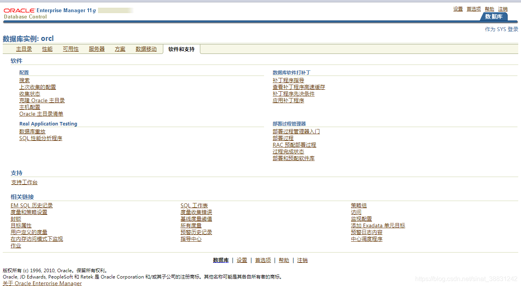The height and width of the screenshot is (286, 521).
Task: Click 帮助 in the footer navigation
Action: pyautogui.click(x=284, y=260)
